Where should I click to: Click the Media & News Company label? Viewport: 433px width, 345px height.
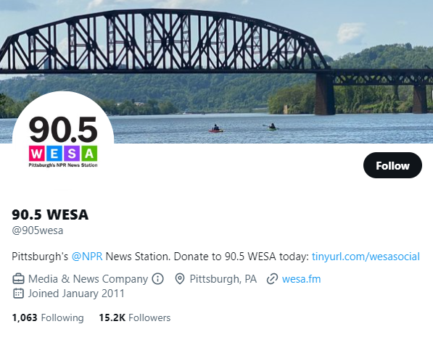coord(88,279)
